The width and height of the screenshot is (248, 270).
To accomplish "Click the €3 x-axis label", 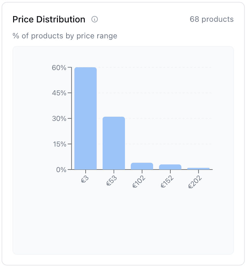I will (85, 180).
